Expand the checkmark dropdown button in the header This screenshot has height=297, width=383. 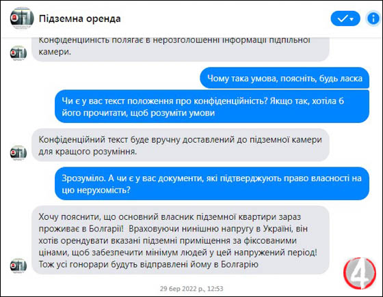(x=345, y=18)
